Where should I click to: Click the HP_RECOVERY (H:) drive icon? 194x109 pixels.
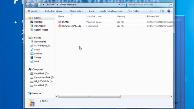tap(32, 82)
